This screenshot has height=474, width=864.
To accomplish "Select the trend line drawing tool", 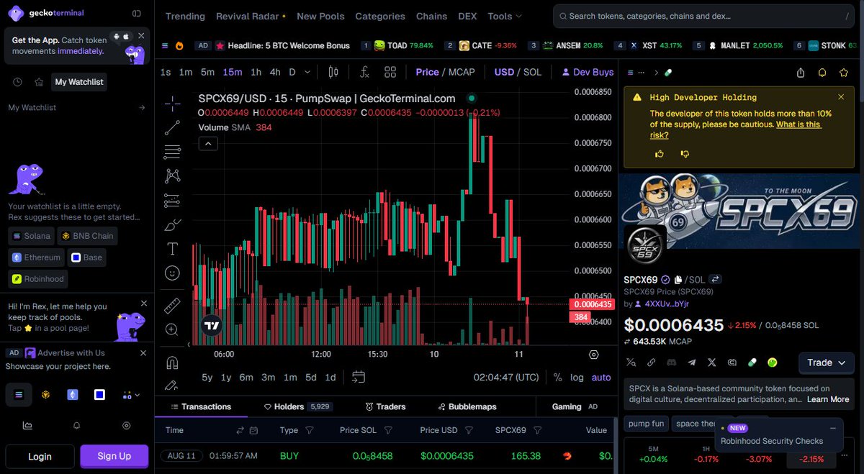I will click(x=172, y=128).
